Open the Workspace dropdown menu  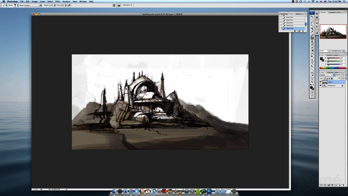point(127,5)
